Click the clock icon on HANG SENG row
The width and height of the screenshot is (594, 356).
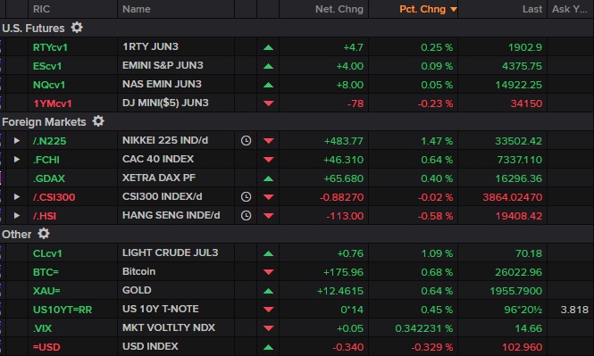pyautogui.click(x=246, y=216)
